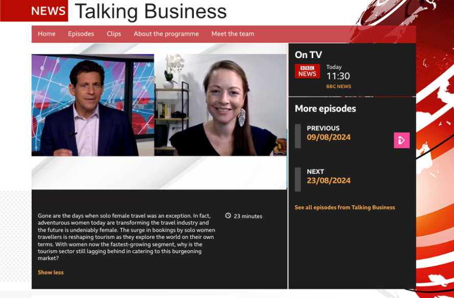
Task: Open the next episode dated 23/08/2024
Action: (329, 181)
